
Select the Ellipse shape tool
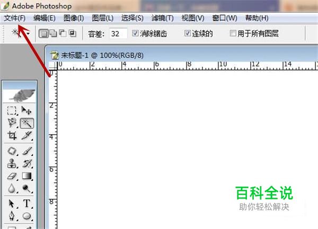tap(26, 216)
